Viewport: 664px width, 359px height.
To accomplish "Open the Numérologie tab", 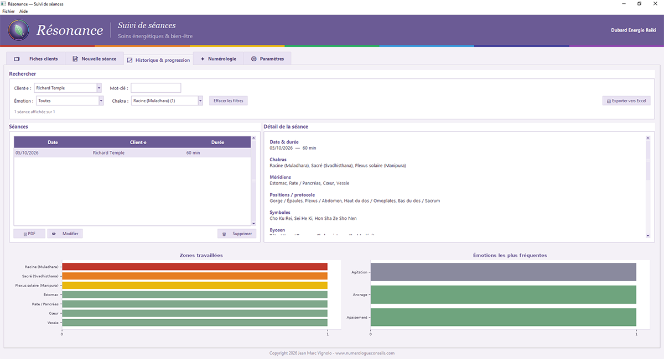I will pos(219,59).
